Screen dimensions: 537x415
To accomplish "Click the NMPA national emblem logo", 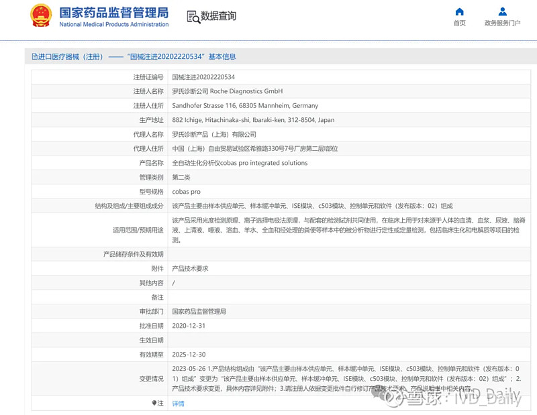I will tap(42, 15).
